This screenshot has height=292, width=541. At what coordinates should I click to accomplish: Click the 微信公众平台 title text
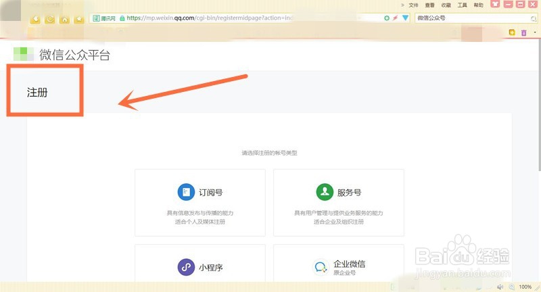click(74, 55)
